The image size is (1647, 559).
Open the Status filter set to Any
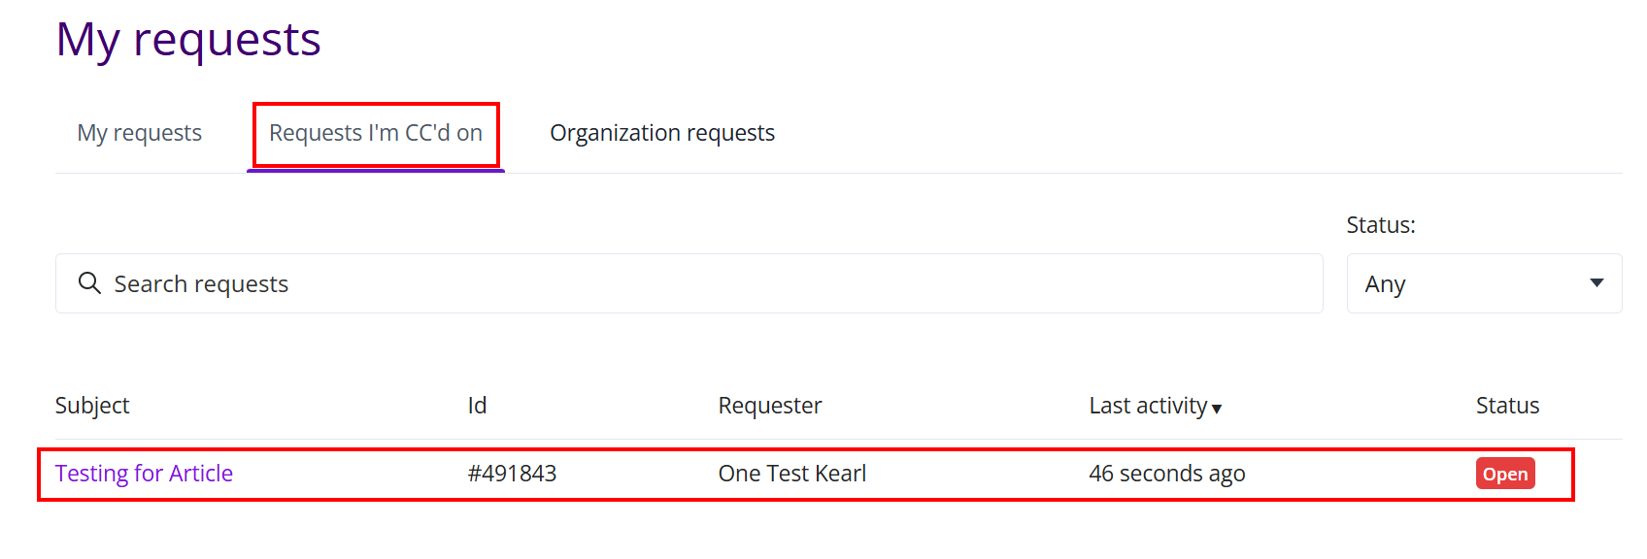click(x=1483, y=283)
